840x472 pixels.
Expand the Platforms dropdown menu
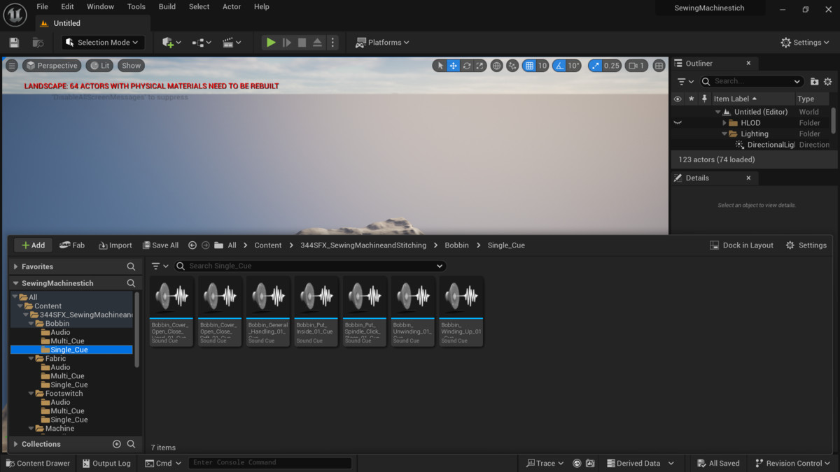(x=382, y=43)
